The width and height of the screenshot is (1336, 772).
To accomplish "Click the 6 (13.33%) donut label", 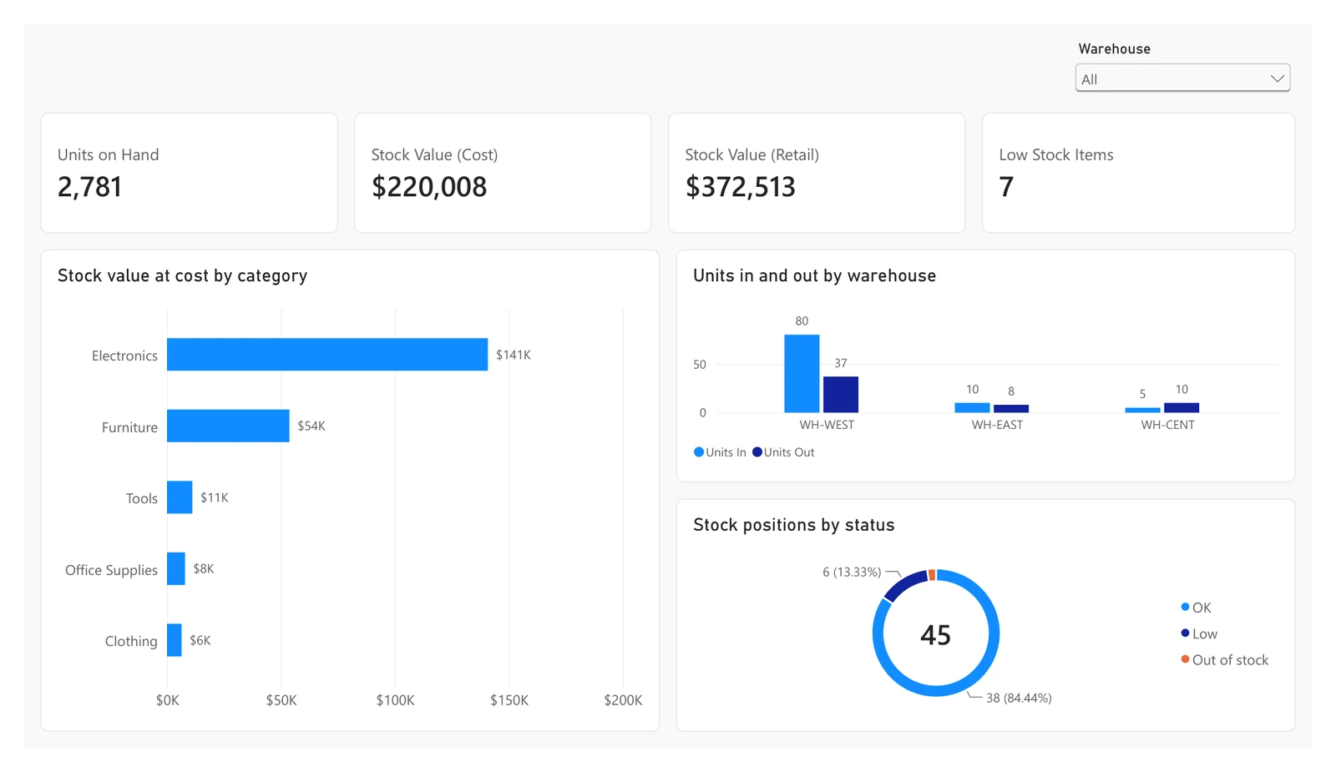I will point(852,572).
